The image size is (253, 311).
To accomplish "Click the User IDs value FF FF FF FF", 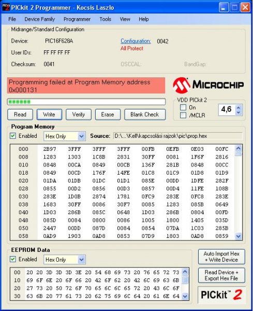I will (57, 52).
